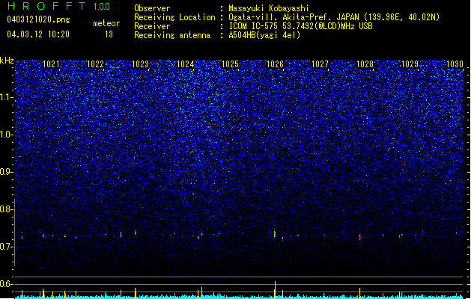
Task: Click the antenna value A504HB(yagi 4el)
Action: click(264, 35)
